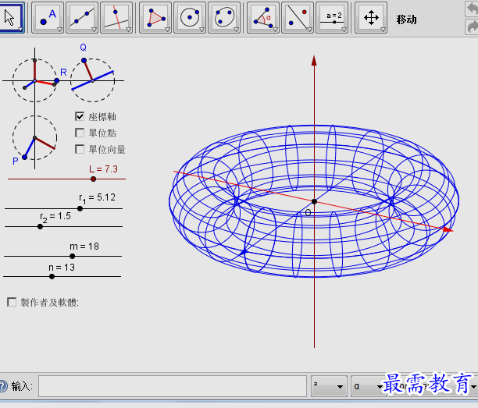The height and width of the screenshot is (408, 478).
Task: Select Circle with center through point tool
Action: point(190,17)
